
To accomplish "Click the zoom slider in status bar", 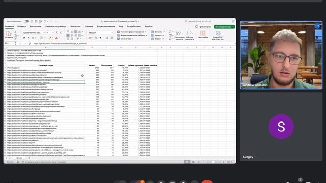I will tap(213, 162).
